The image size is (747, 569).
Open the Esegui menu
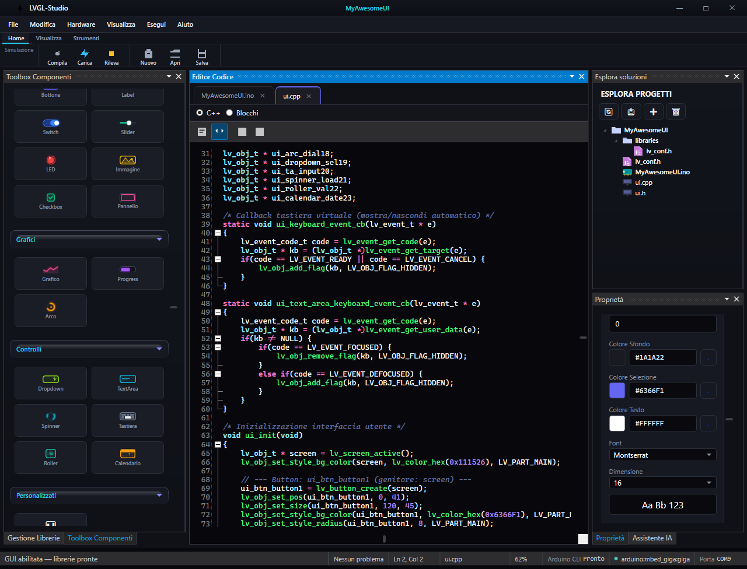click(156, 24)
